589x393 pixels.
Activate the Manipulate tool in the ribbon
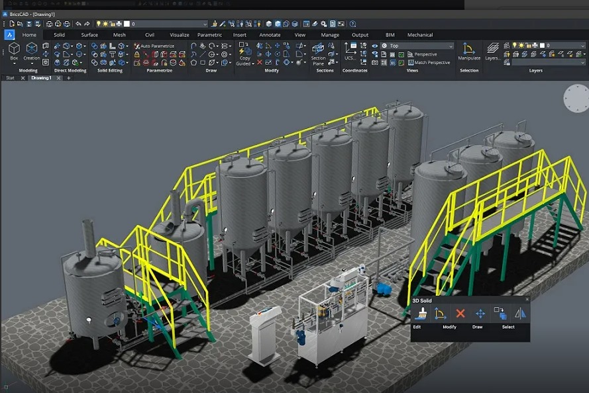[x=469, y=51]
